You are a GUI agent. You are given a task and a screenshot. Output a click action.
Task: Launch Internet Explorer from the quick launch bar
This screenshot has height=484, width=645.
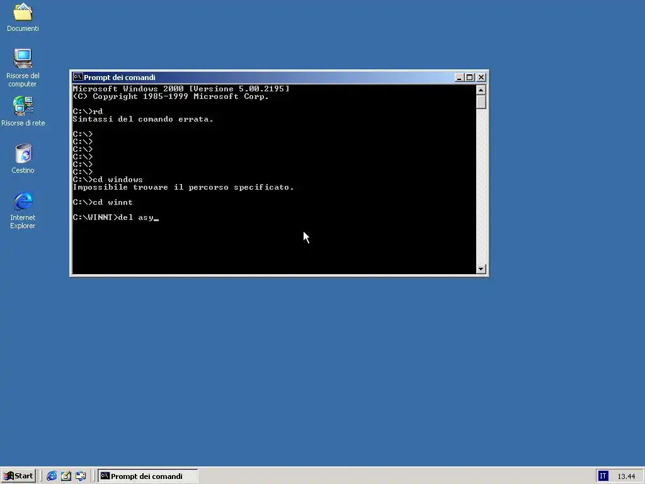coord(52,476)
